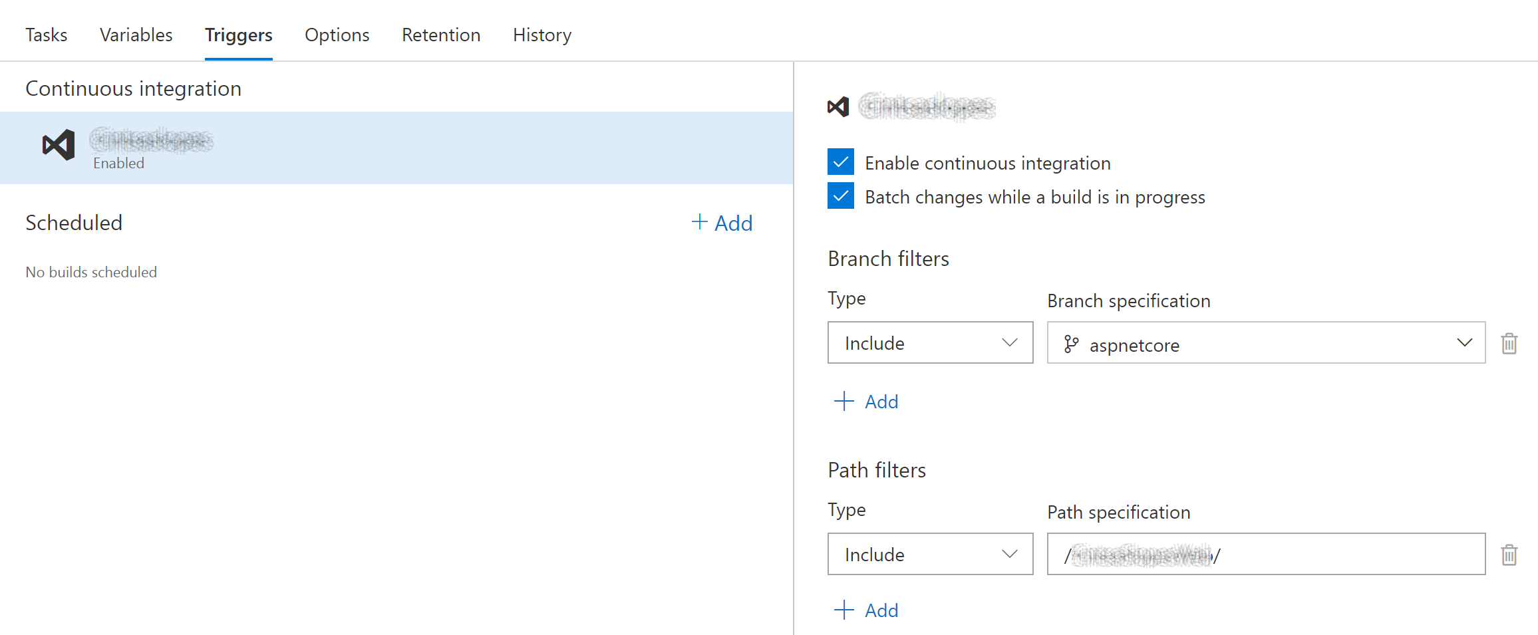Screen dimensions: 1538x635
Task: Expand the aspnetcore branch specification dropdown
Action: pos(1266,342)
